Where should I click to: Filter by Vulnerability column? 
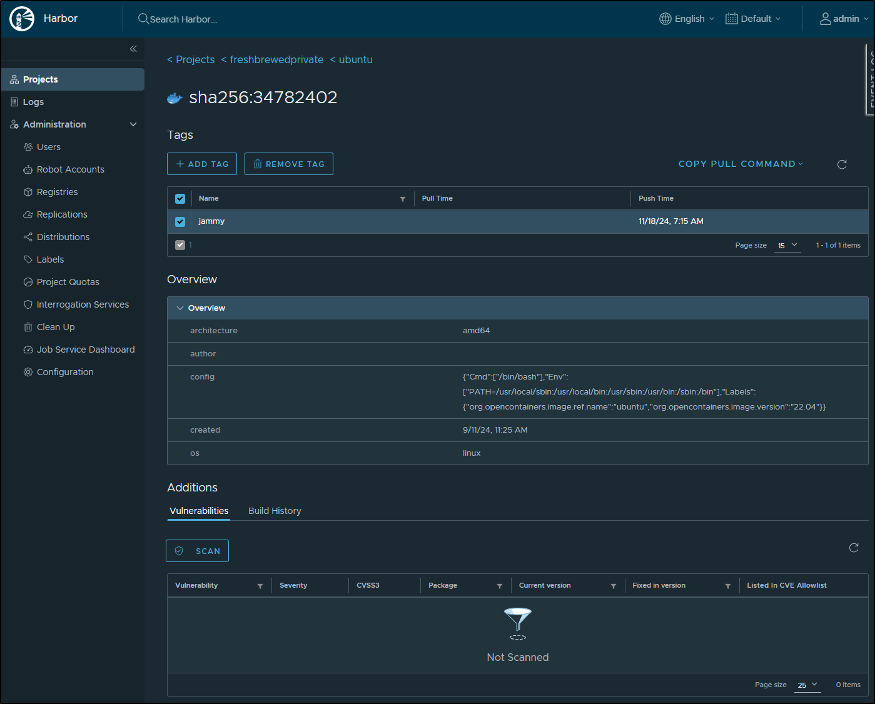(x=260, y=586)
